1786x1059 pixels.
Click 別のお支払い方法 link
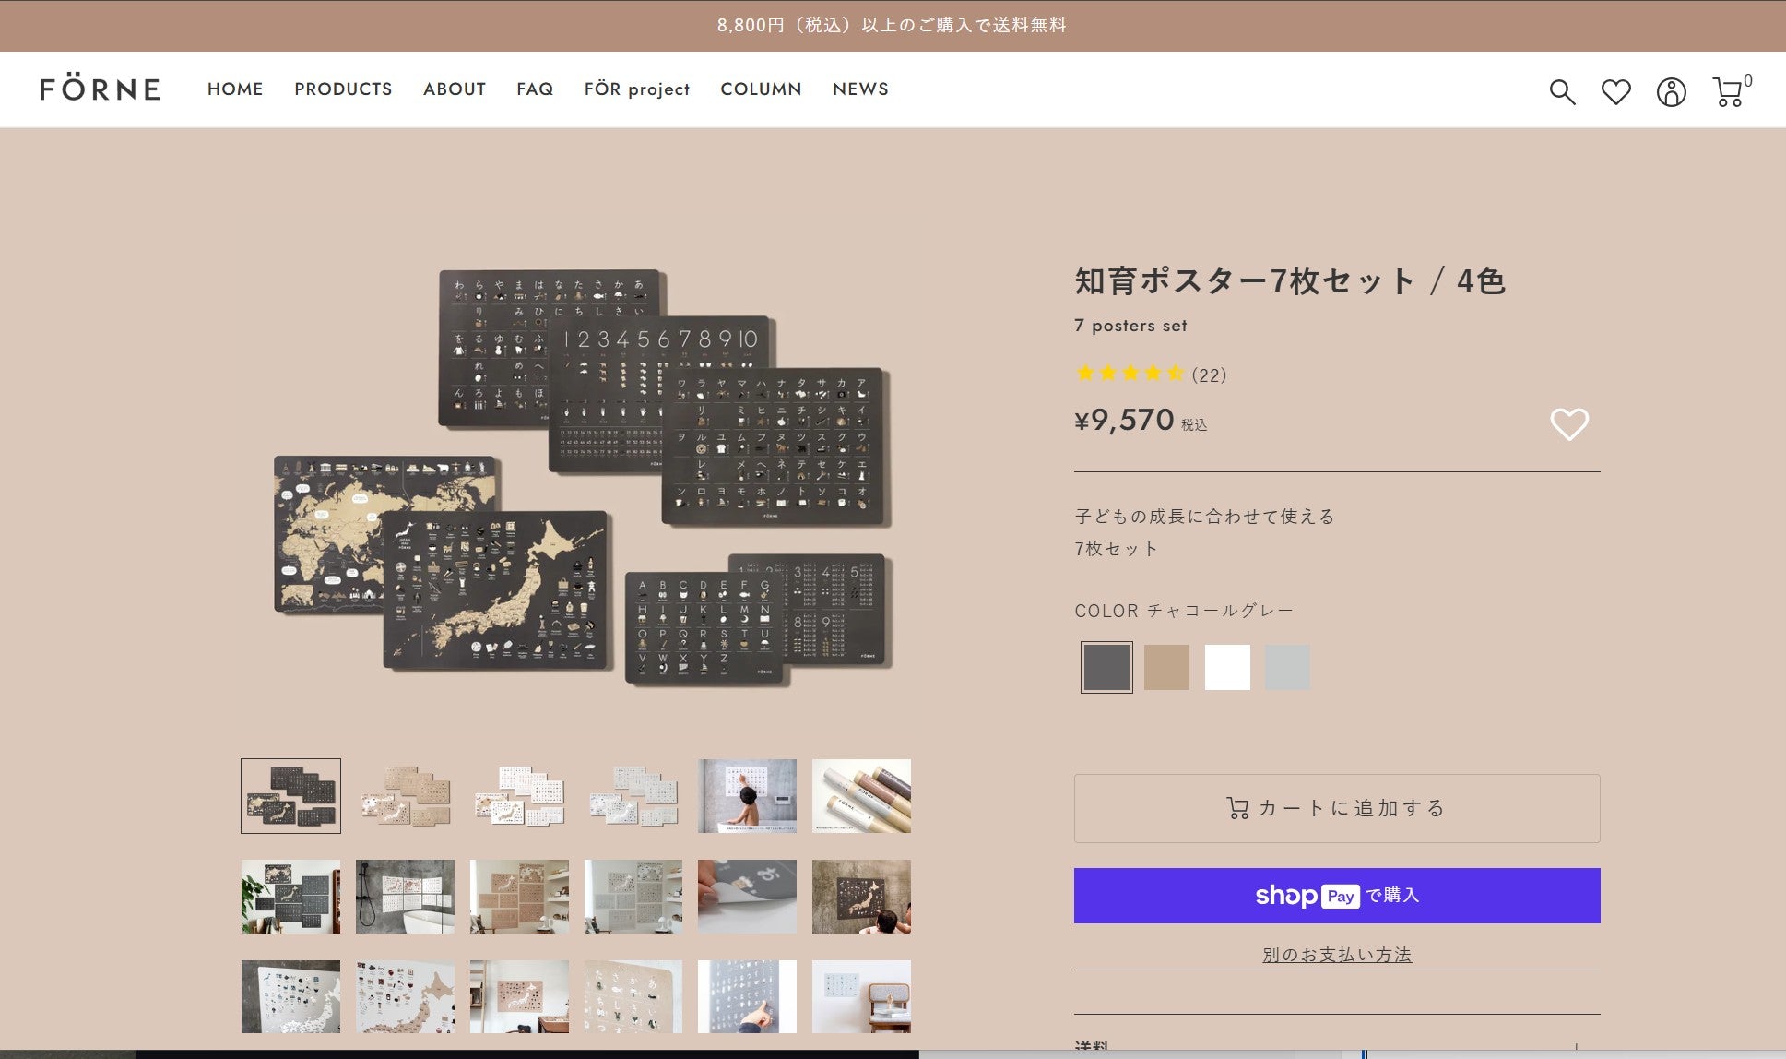point(1336,955)
